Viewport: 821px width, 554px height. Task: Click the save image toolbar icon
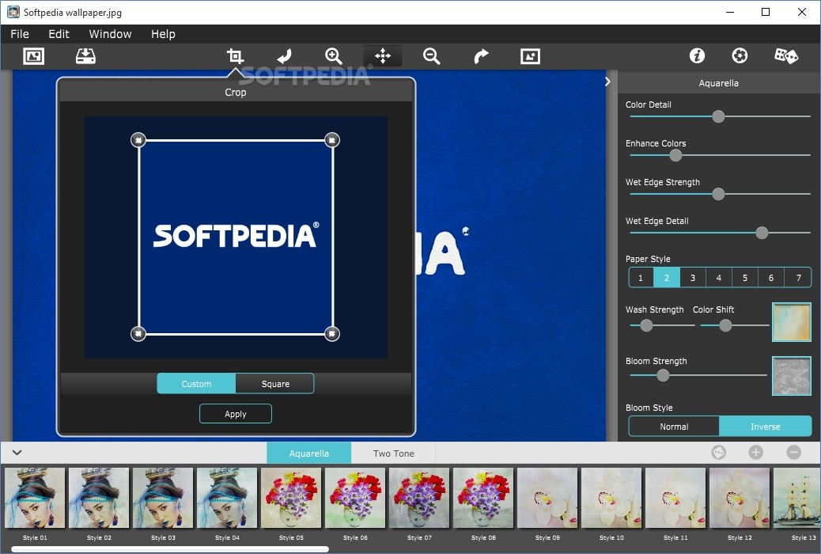click(85, 56)
